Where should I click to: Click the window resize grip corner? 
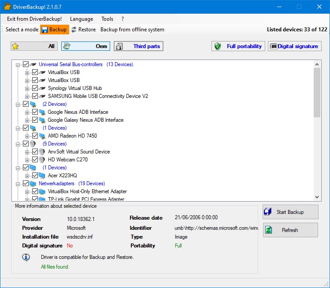click(x=326, y=284)
